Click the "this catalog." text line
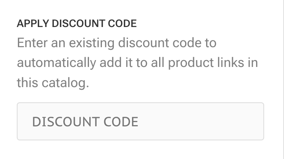284x159 pixels. [53, 83]
